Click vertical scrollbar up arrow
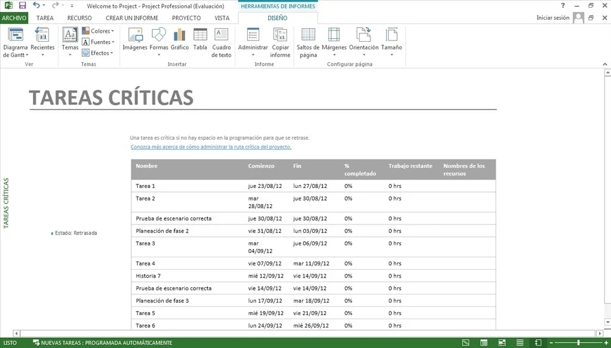This screenshot has width=611, height=348. (607, 73)
